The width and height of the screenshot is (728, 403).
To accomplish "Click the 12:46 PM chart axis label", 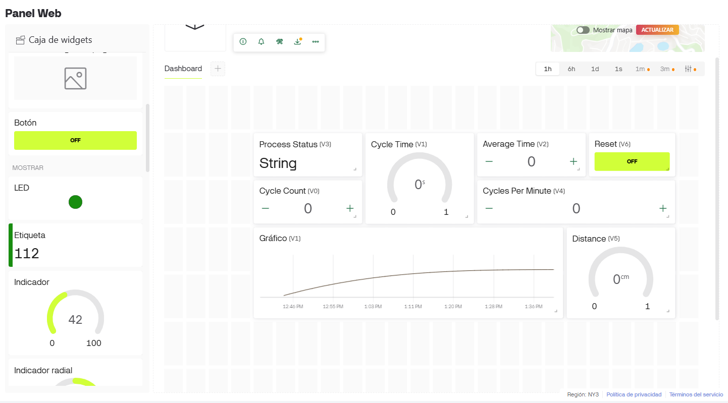I will 293,306.
